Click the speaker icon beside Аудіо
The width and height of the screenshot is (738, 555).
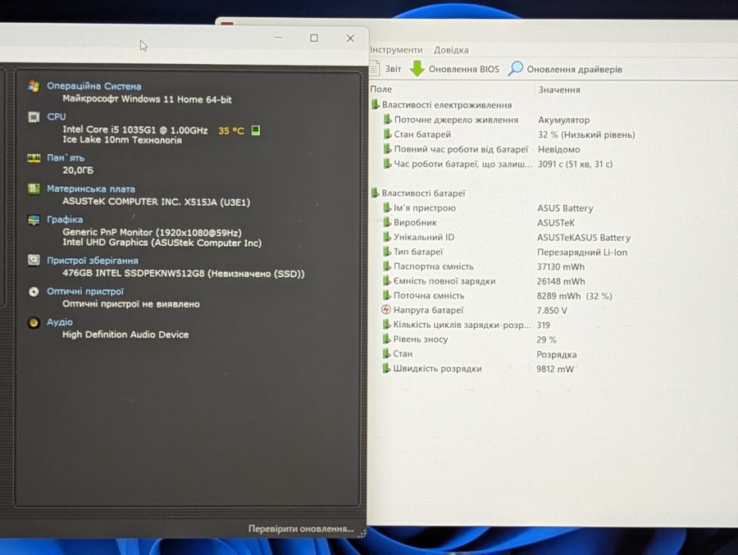[x=34, y=322]
